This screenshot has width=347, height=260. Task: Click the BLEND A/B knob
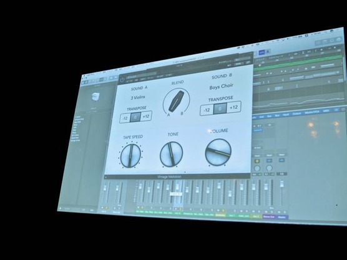177,101
